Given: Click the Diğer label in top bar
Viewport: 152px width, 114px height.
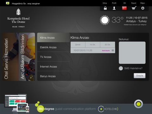Looking at the screenshot, I should coord(142,3).
